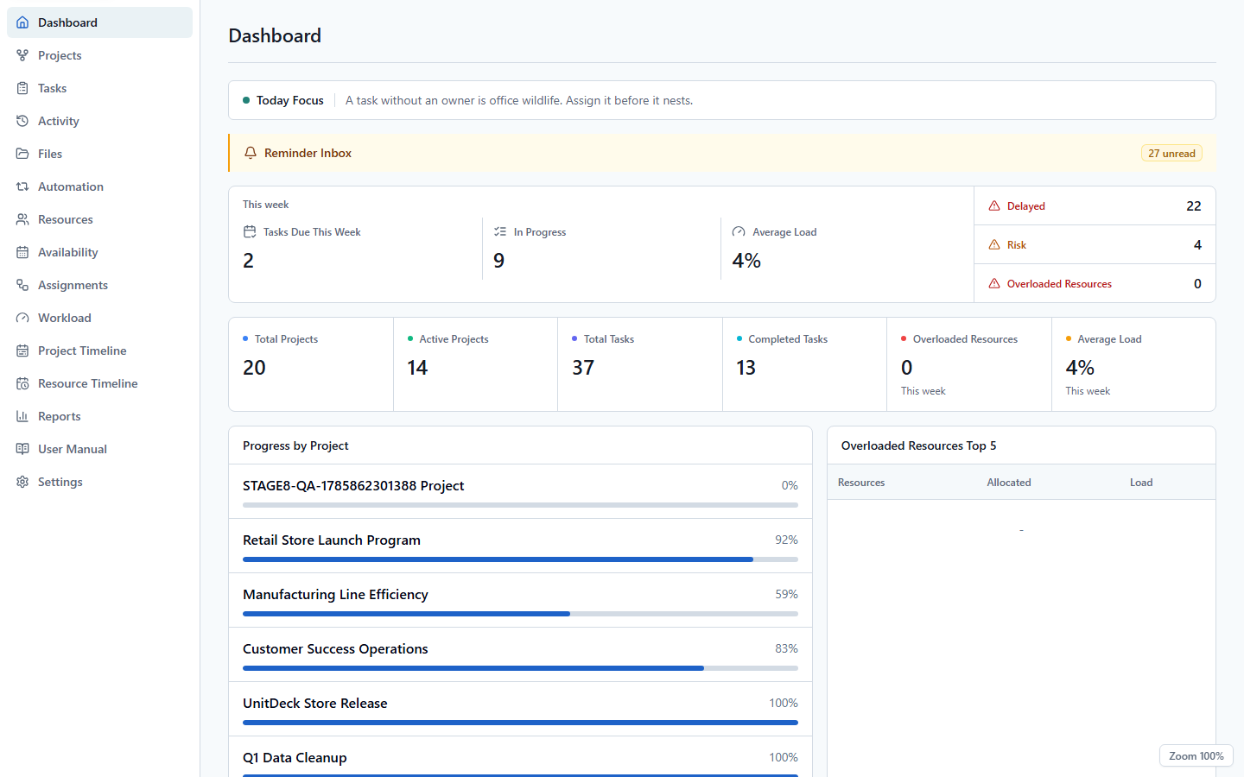The width and height of the screenshot is (1244, 777).
Task: Click the User Manual book icon
Action: [22, 449]
